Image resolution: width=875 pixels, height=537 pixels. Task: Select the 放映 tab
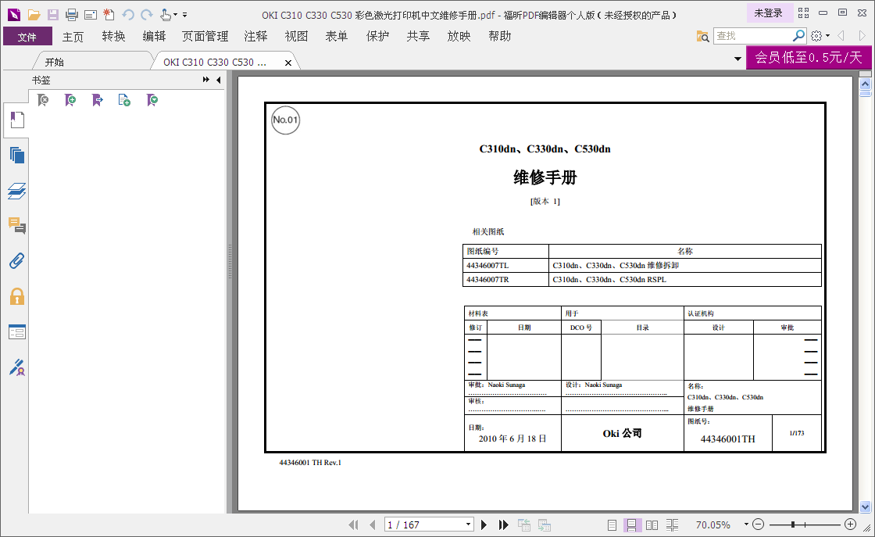point(459,36)
